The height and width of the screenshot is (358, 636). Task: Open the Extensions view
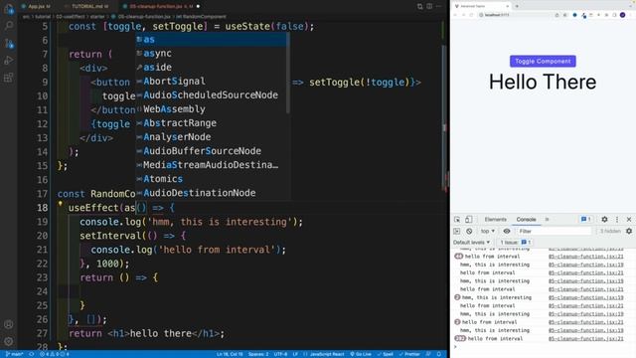[x=9, y=78]
